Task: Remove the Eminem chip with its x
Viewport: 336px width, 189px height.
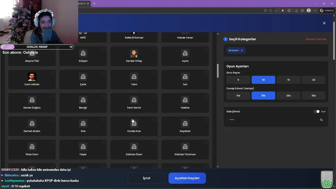Action: tap(242, 50)
